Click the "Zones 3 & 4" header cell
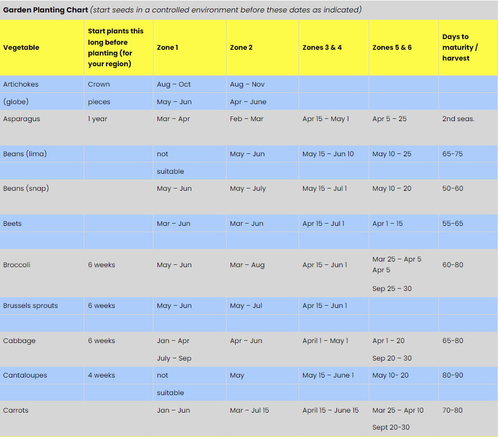This screenshot has height=437, width=499. click(x=322, y=48)
